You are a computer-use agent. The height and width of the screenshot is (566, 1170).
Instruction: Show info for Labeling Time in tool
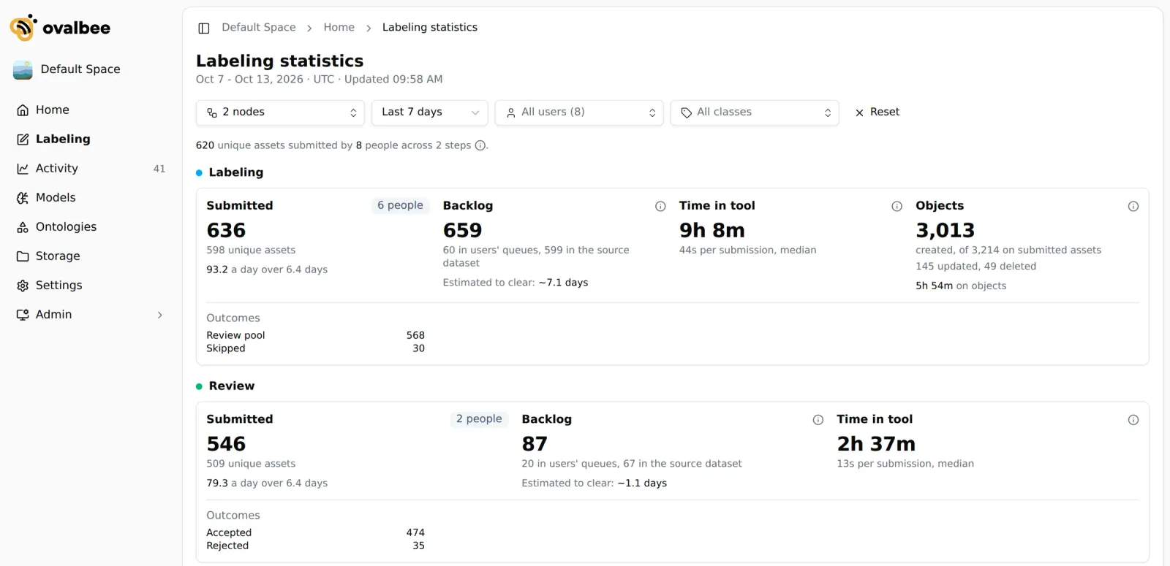(x=897, y=207)
